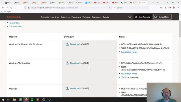The height and width of the screenshot is (102, 181).
Task: Open OBS Studio from the taskbar
Action: coord(44,99)
